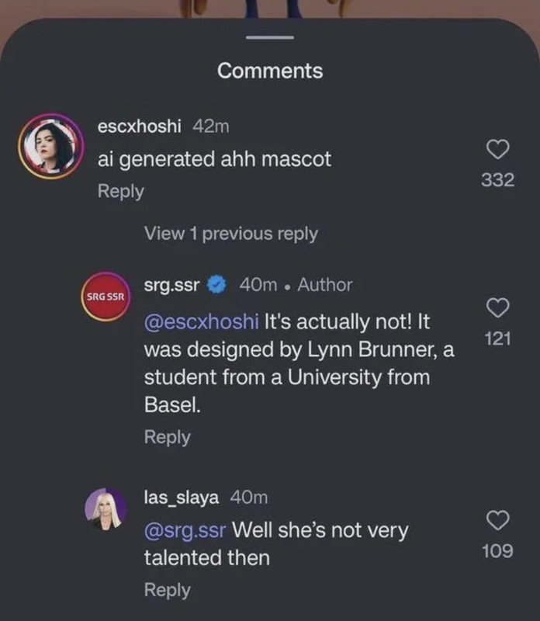Viewport: 540px width, 621px height.
Task: Tap the @srg.ssr mention in las_slaya's reply
Action: point(185,530)
